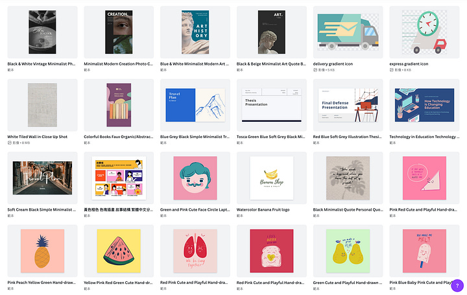Click the White Tiled Wall in Close Up Shot title
The width and height of the screenshot is (467, 295).
pyautogui.click(x=37, y=137)
